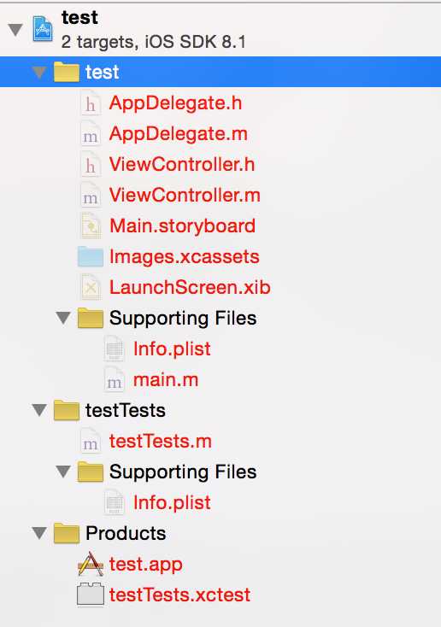
Task: Select Info.plist under test Supporting Files
Action: (x=172, y=349)
